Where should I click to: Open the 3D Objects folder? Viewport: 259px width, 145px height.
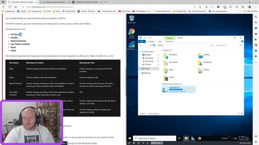click(170, 56)
